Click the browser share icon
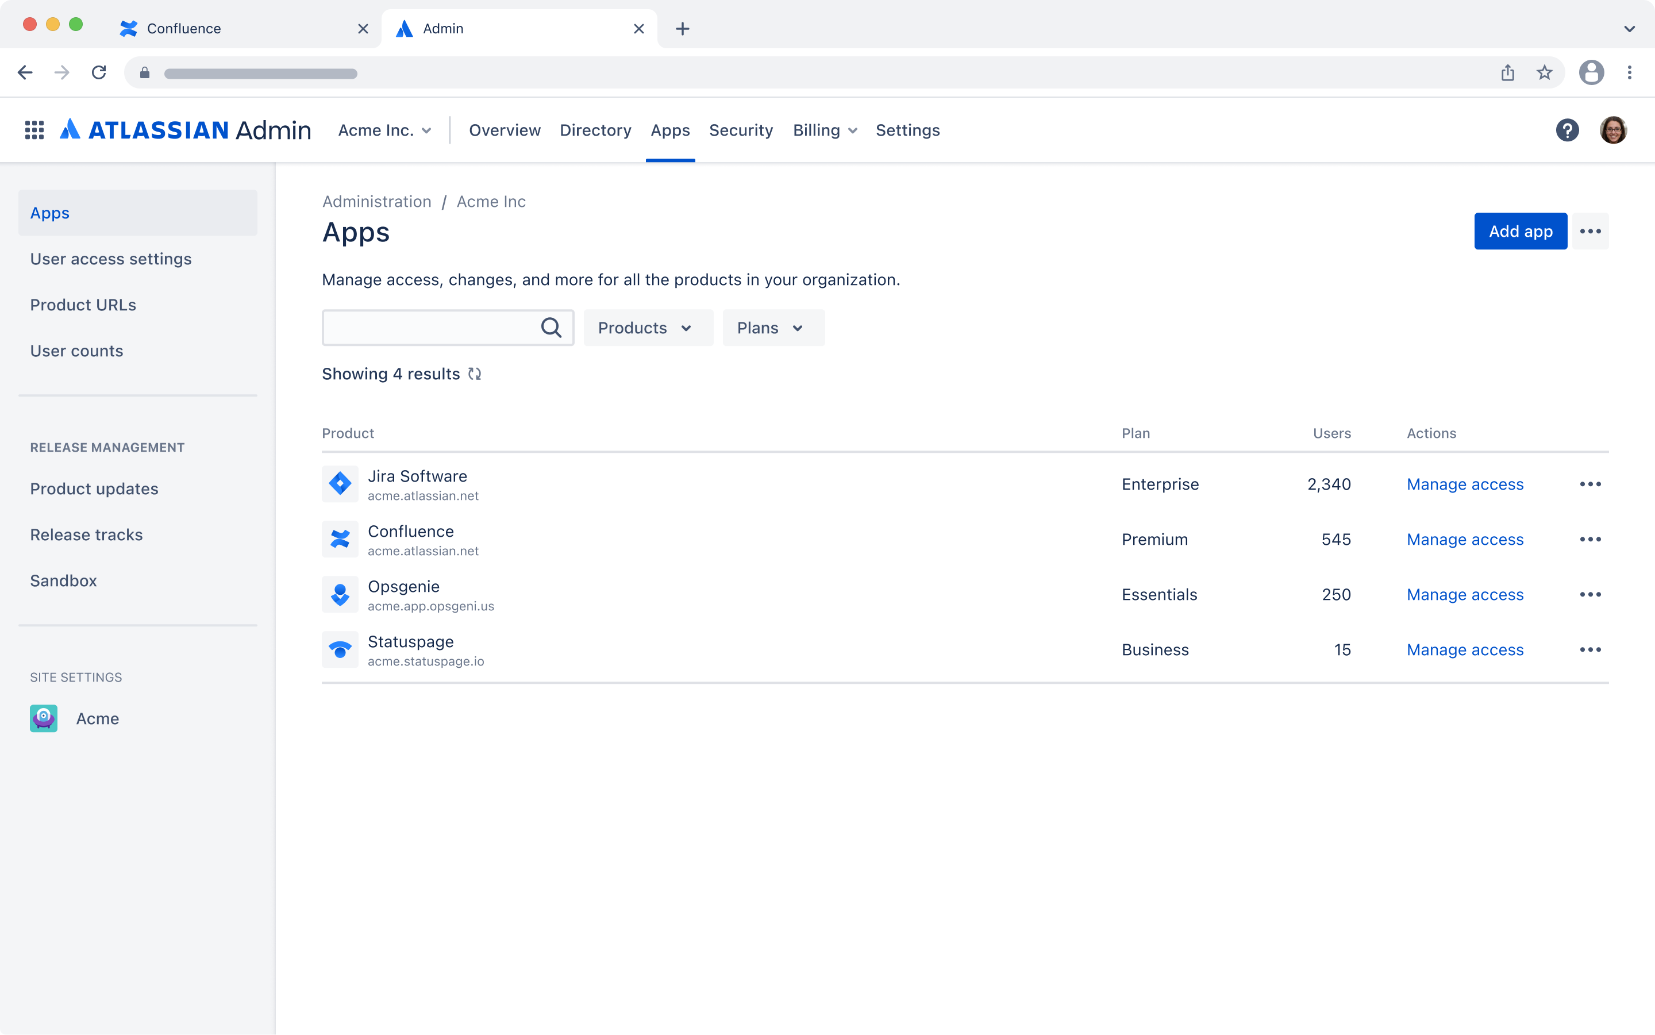Viewport: 1655px width, 1035px height. pos(1508,72)
